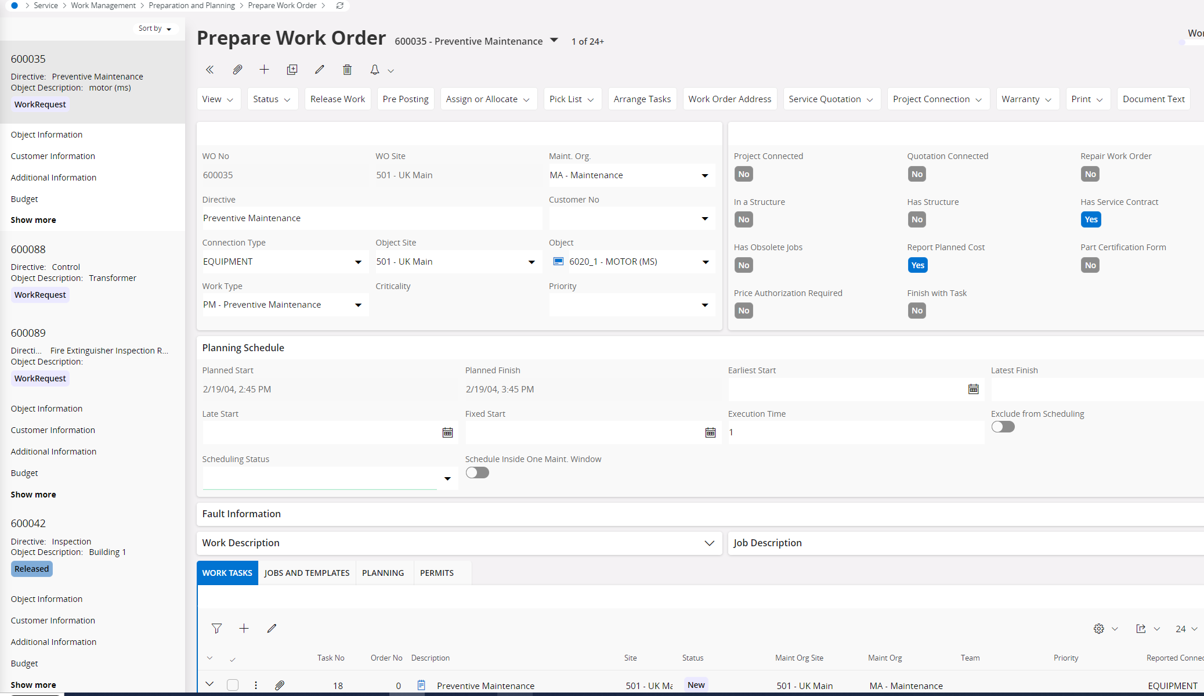This screenshot has width=1204, height=696.
Task: Click the pencil edit icon in header toolbar
Action: (319, 70)
